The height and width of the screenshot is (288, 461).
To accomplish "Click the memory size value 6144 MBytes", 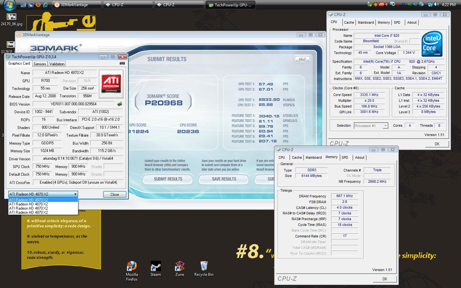I will (x=311, y=176).
